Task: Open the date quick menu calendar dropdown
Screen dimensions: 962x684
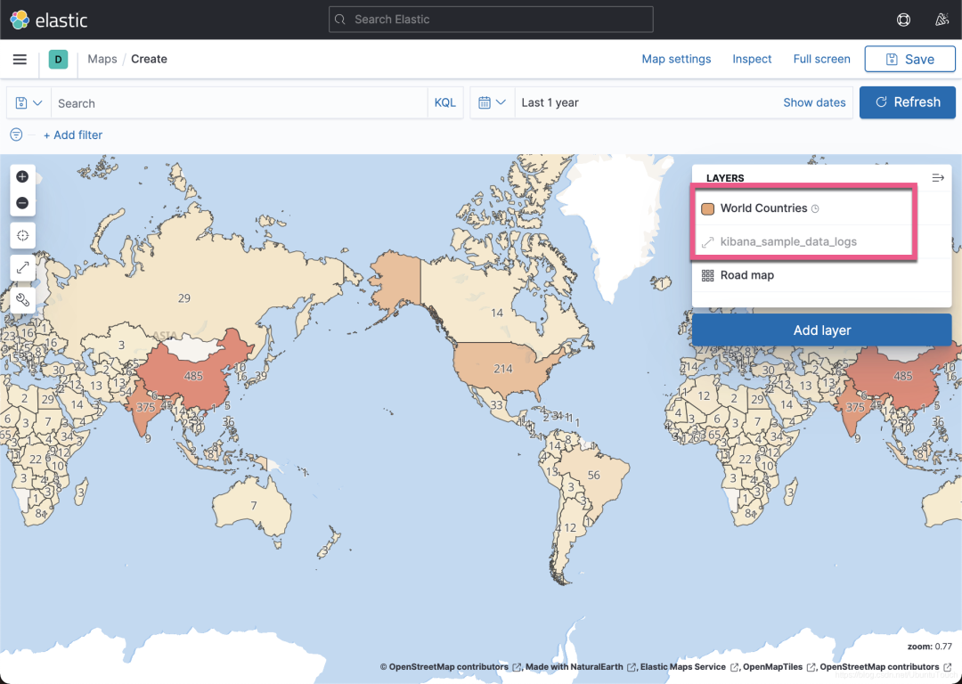Action: (x=492, y=102)
